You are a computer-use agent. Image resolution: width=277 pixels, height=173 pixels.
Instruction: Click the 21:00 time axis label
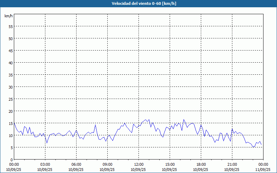click(232, 164)
